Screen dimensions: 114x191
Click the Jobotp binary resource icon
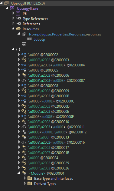(30, 39)
